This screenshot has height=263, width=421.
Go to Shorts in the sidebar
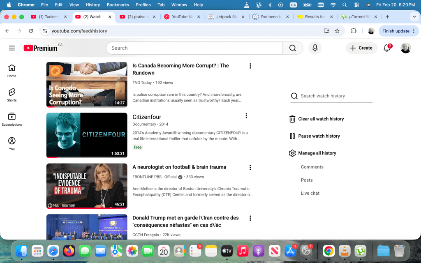(12, 95)
